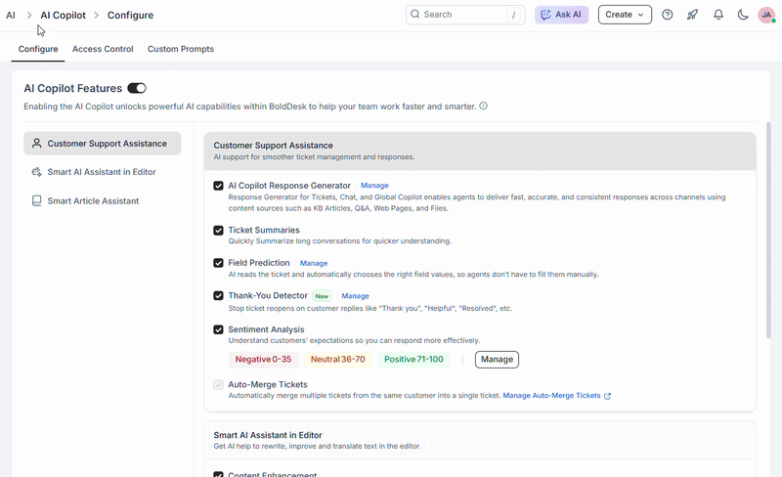The width and height of the screenshot is (782, 477).
Task: Click the Manage button for Sentiment Analysis
Action: (497, 360)
